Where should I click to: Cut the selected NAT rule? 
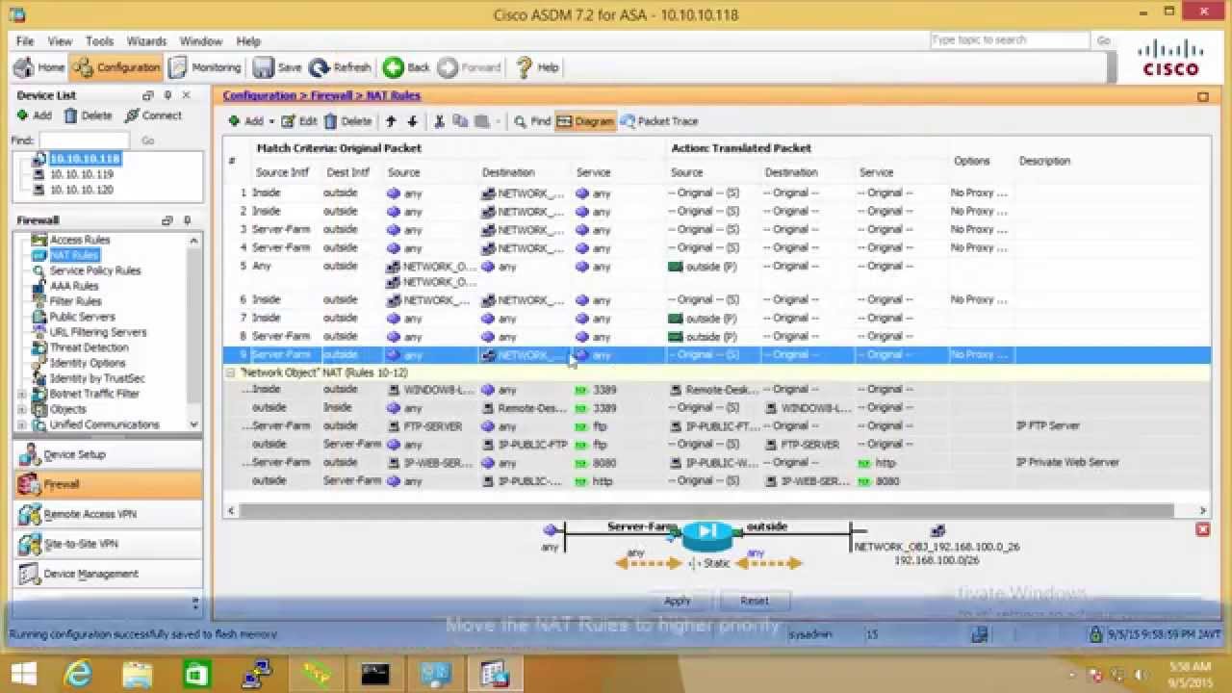coord(439,121)
